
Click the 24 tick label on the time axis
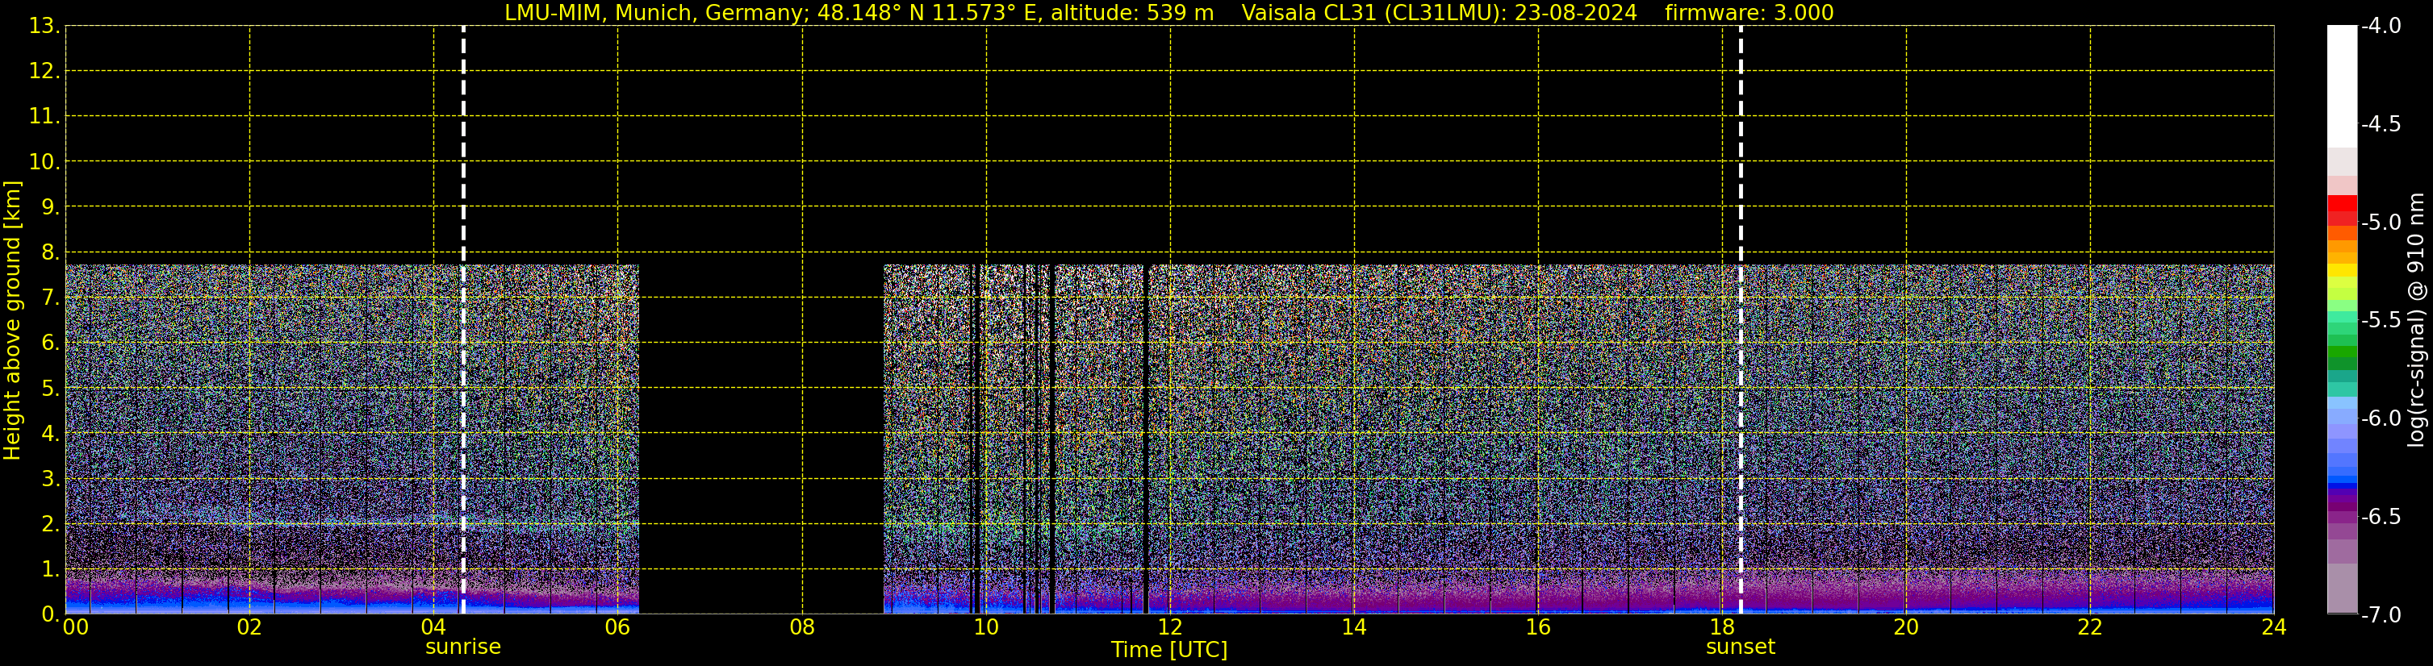pos(2273,628)
